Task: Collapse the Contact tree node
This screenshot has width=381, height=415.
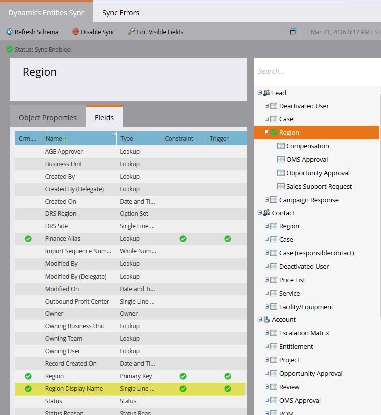Action: [260, 213]
